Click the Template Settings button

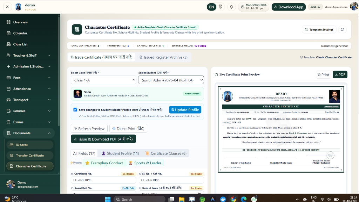click(x=319, y=29)
